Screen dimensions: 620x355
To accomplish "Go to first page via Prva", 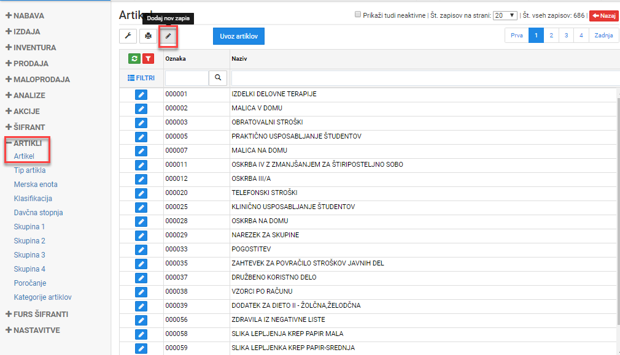I will point(517,35).
